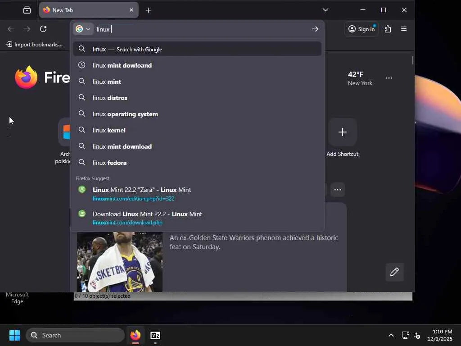Open the Golden State Warriors story thumbnail

point(120,262)
